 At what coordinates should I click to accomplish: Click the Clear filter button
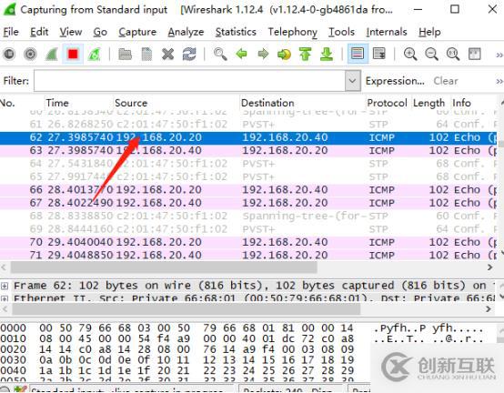pyautogui.click(x=446, y=81)
